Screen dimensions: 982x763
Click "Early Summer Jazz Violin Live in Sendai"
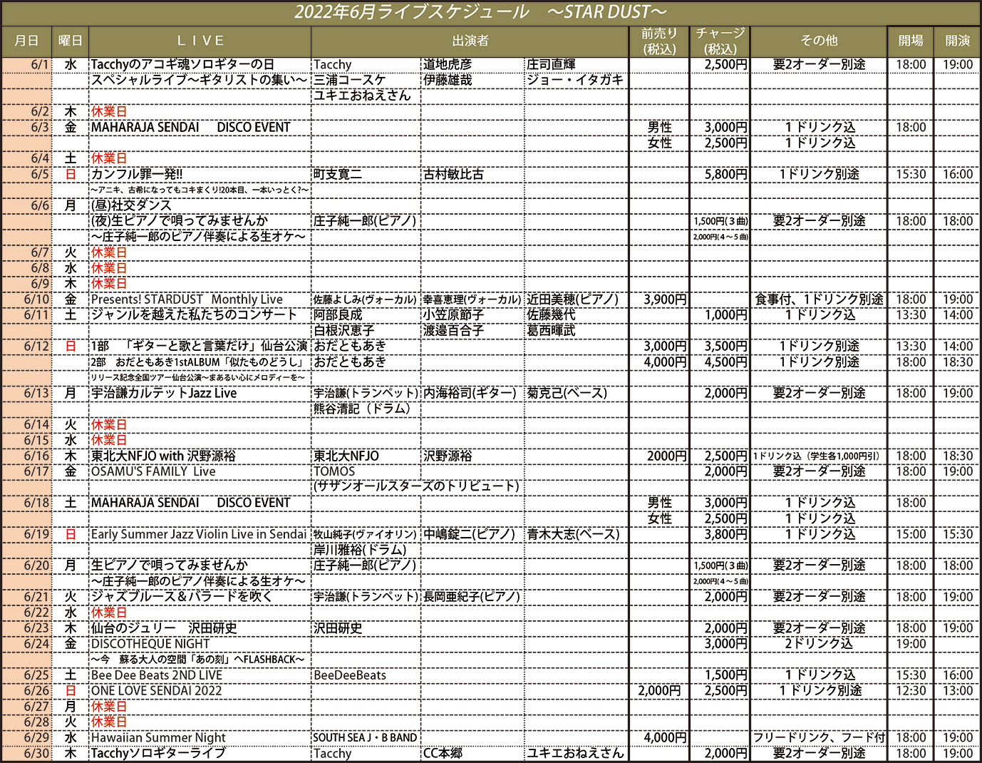pyautogui.click(x=199, y=534)
